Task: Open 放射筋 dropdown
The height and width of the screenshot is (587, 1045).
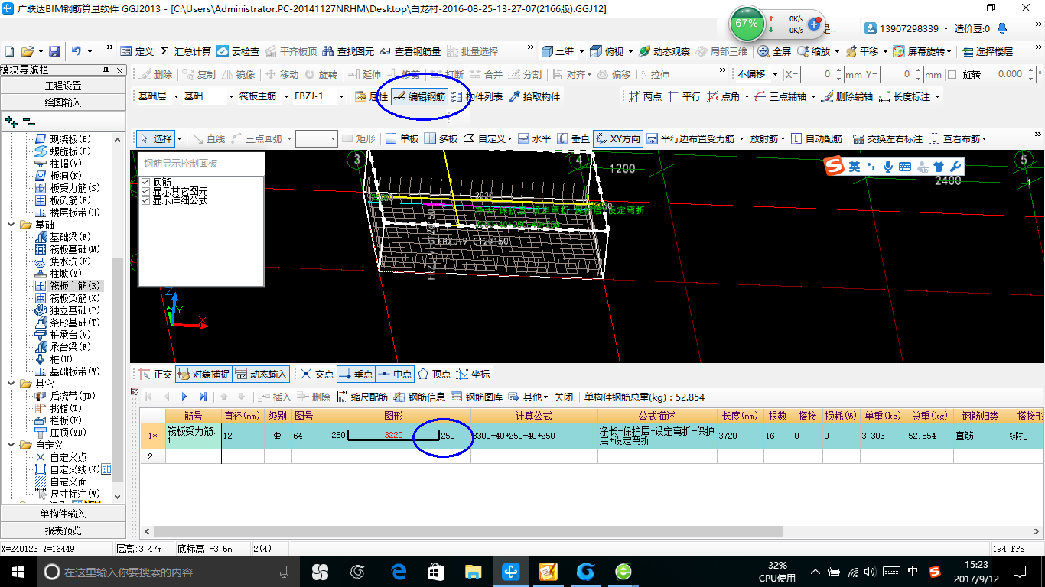Action: [x=767, y=138]
